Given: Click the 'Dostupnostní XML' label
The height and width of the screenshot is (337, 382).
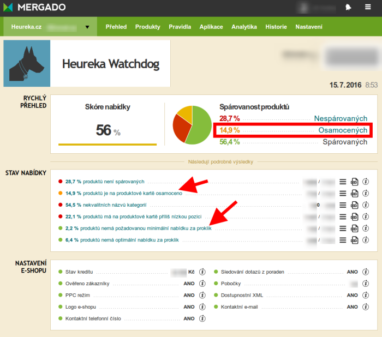Looking at the screenshot, I should click(x=242, y=295).
